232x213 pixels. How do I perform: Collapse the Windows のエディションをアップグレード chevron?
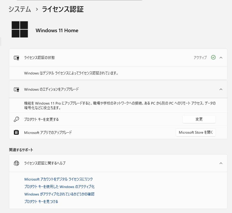[221, 89]
